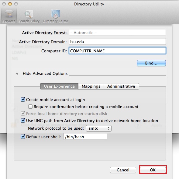Confirm with the OK button
The image size is (179, 179).
(153, 170)
